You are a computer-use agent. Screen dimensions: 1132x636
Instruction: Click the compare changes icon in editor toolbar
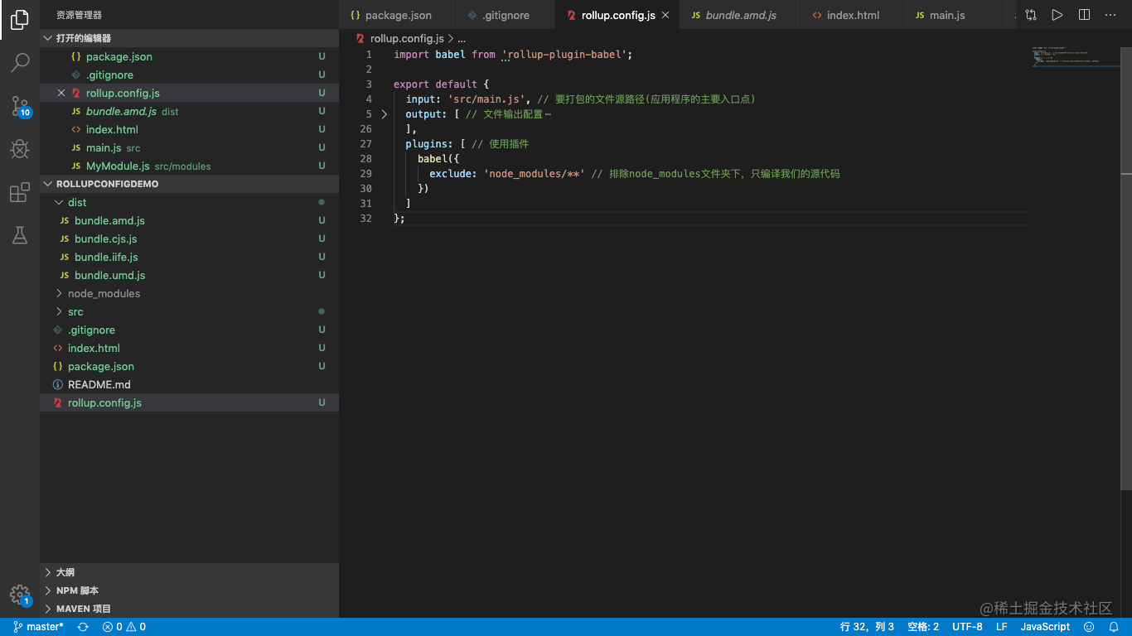point(1030,15)
